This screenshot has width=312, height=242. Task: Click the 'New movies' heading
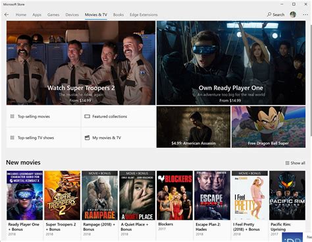[x=23, y=162]
